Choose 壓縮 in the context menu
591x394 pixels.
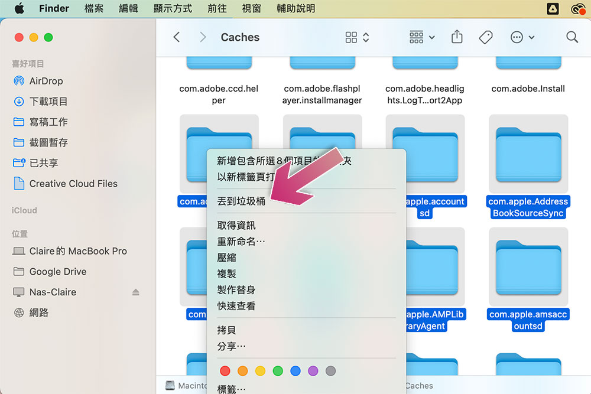[226, 258]
